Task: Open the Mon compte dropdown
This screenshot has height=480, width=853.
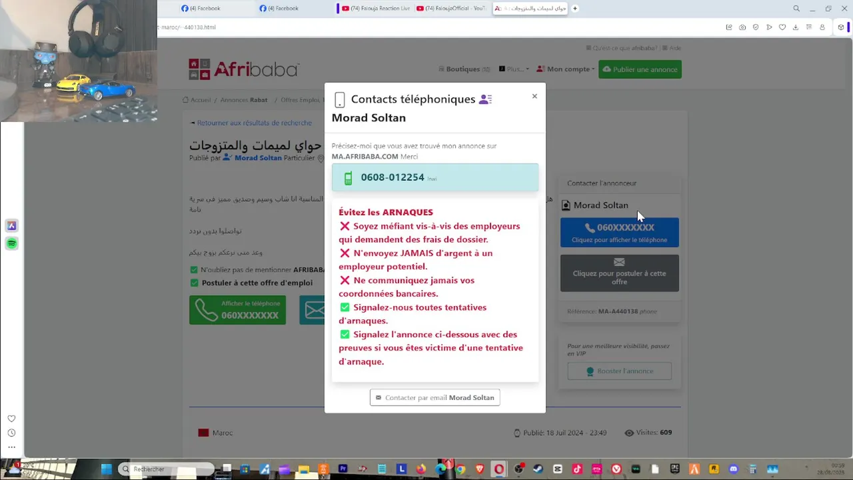Action: coord(566,69)
